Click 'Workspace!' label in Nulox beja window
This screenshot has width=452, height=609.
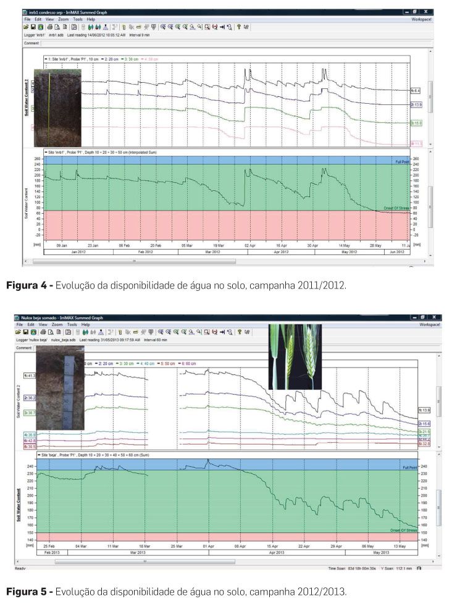click(430, 324)
